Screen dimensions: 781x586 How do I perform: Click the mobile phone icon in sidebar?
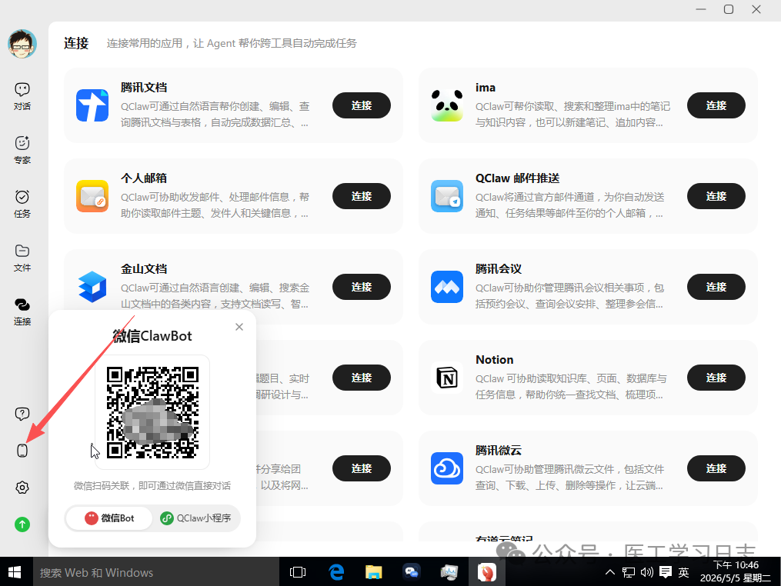22,451
